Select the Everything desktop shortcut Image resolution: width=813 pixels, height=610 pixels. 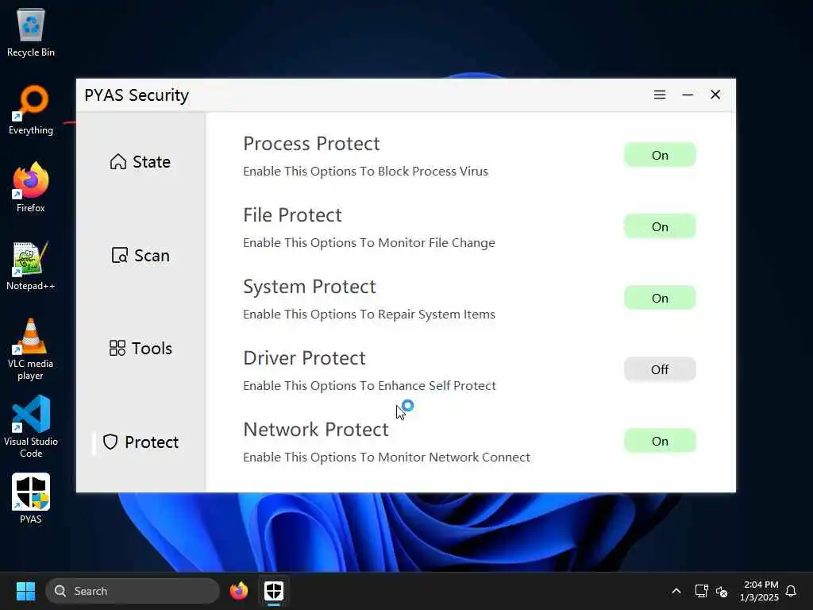coord(31,110)
